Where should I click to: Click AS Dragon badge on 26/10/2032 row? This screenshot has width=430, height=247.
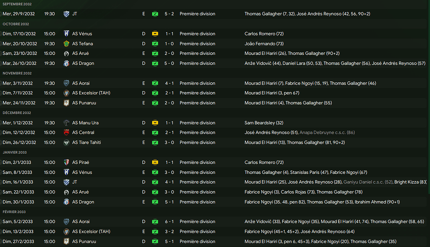click(66, 63)
